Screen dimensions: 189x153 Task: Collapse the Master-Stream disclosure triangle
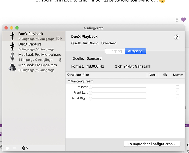click(69, 81)
